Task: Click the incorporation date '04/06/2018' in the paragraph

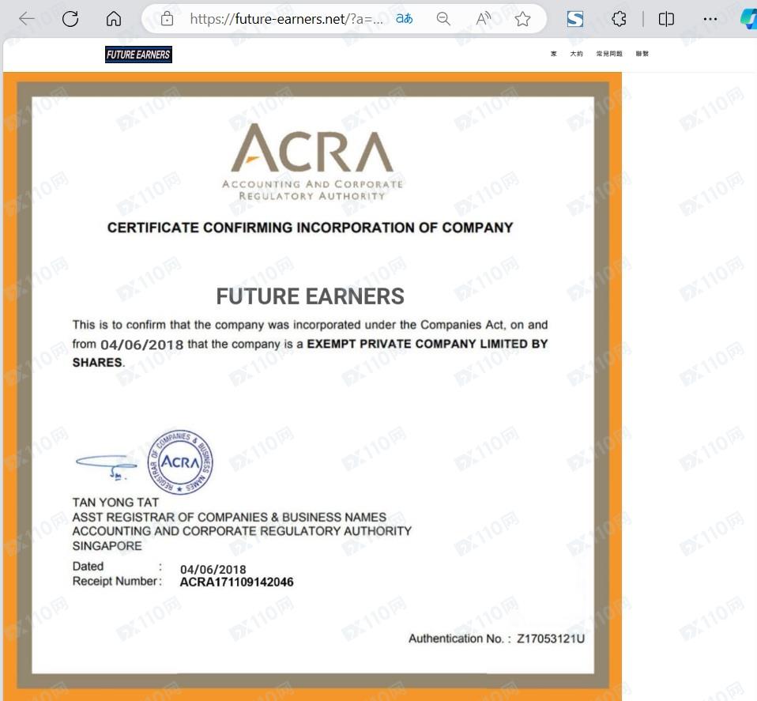Action: pyautogui.click(x=142, y=345)
